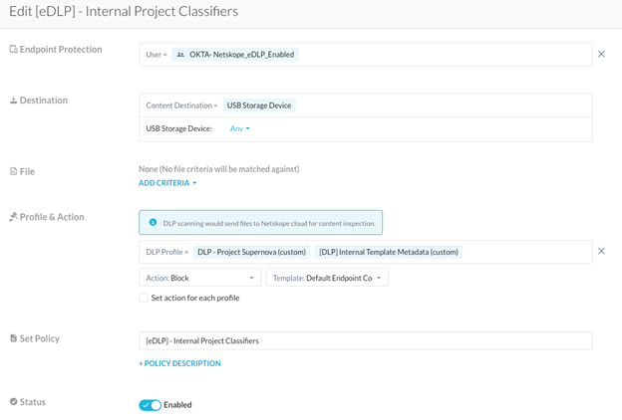Select the DLP - Project Supernova profile tag
Image resolution: width=622 pixels, height=420 pixels.
coord(251,252)
